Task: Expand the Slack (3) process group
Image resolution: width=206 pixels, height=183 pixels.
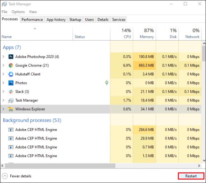Action: click(3, 91)
